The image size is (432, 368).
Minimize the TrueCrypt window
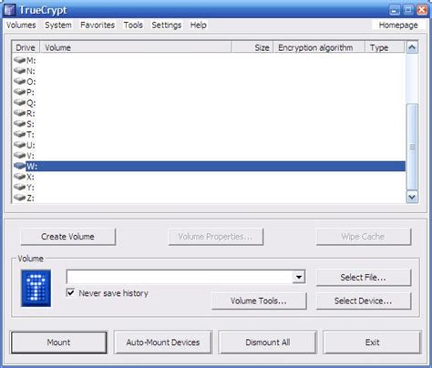point(395,10)
